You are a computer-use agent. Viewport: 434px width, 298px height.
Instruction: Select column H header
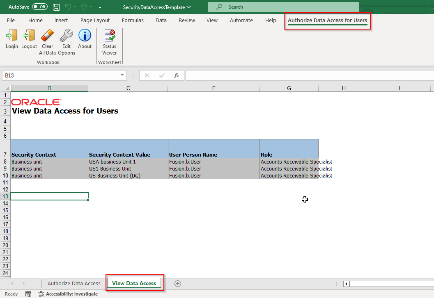tap(344, 88)
